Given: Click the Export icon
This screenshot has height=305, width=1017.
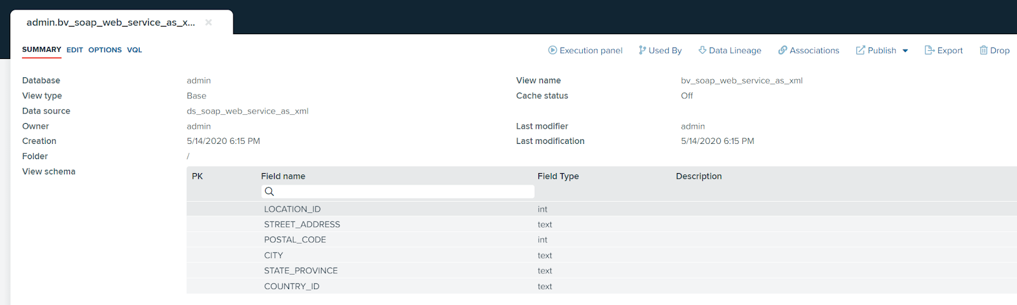Looking at the screenshot, I should coord(929,50).
